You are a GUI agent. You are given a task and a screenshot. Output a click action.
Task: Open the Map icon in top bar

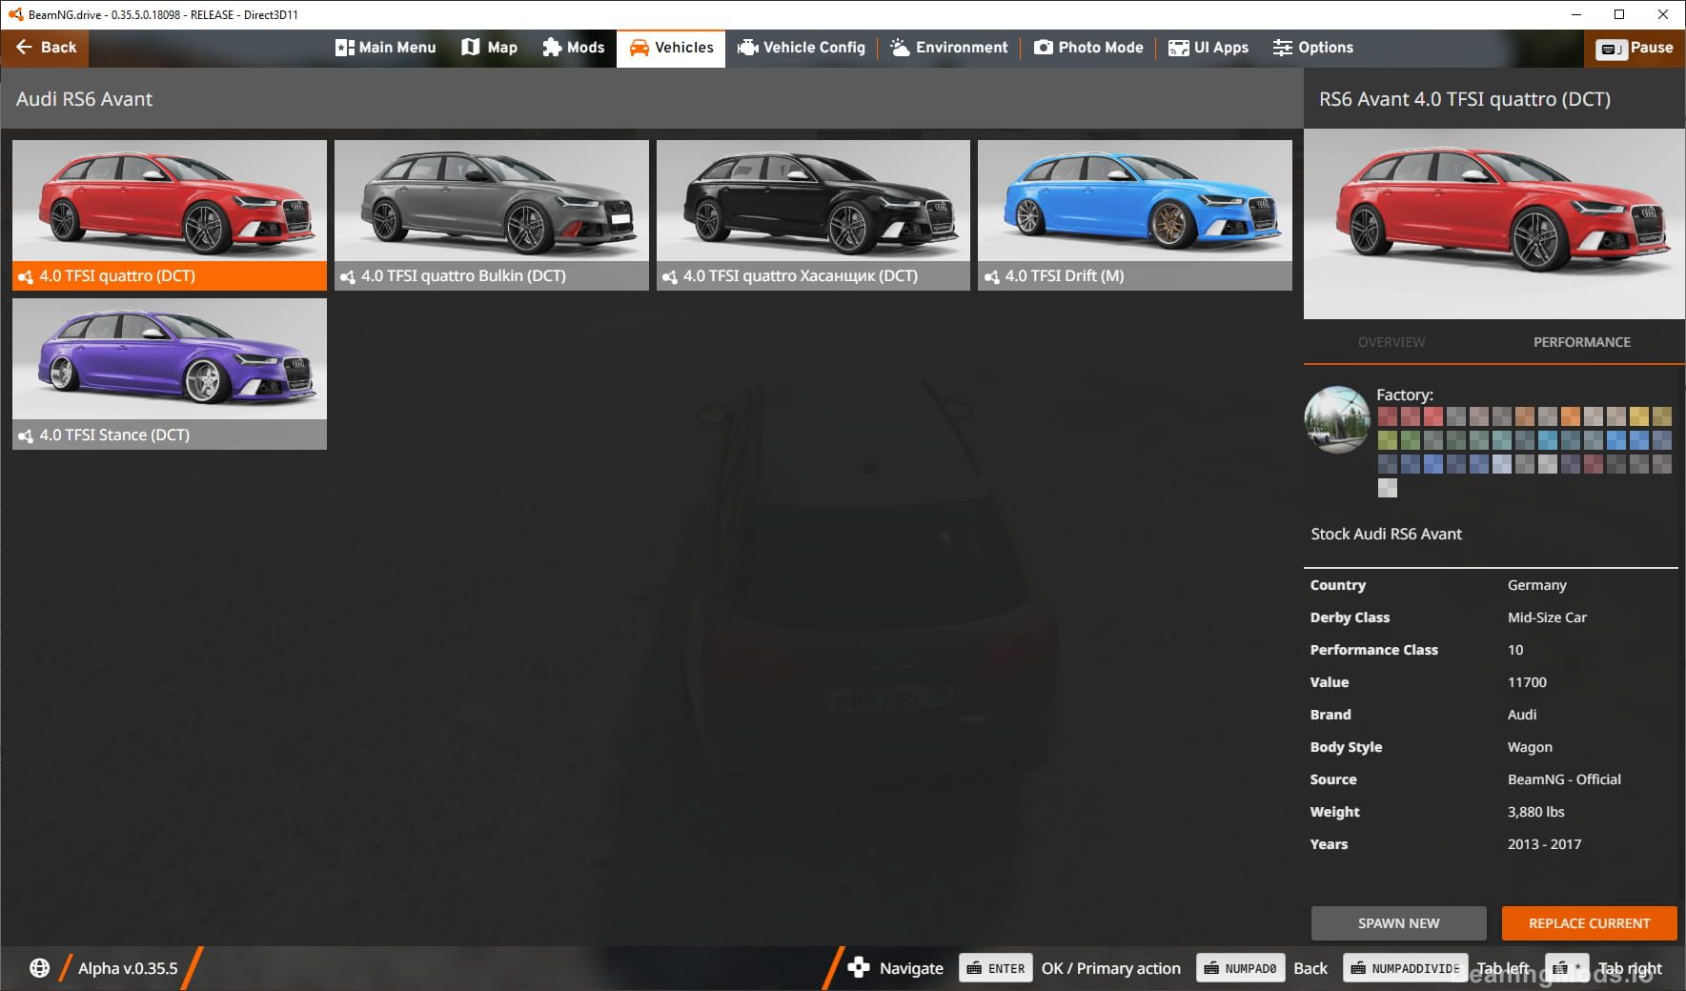(x=471, y=48)
